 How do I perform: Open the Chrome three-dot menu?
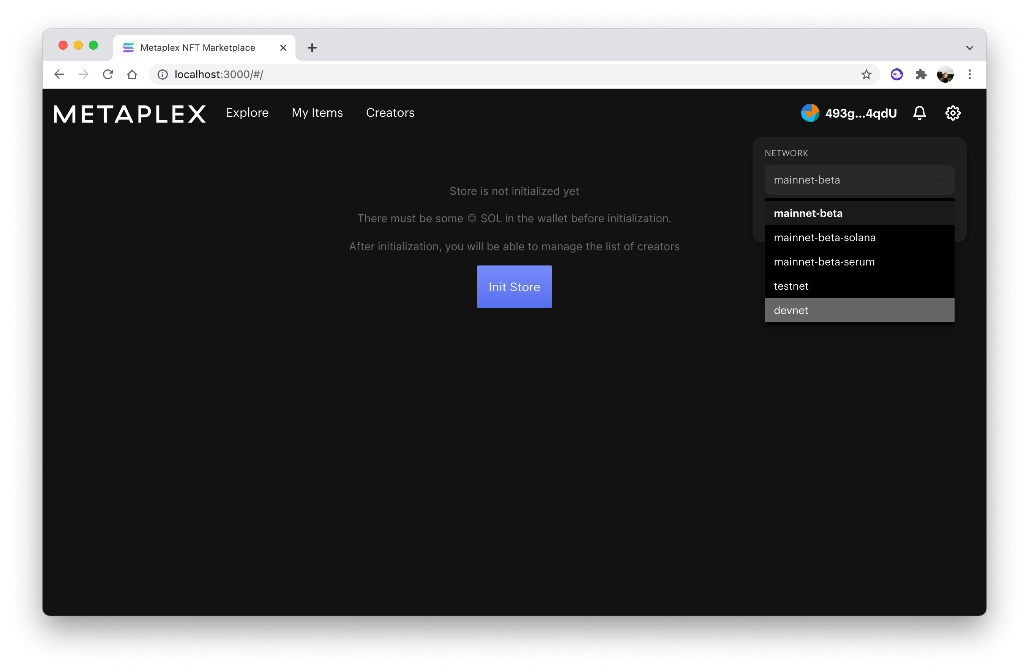[970, 74]
